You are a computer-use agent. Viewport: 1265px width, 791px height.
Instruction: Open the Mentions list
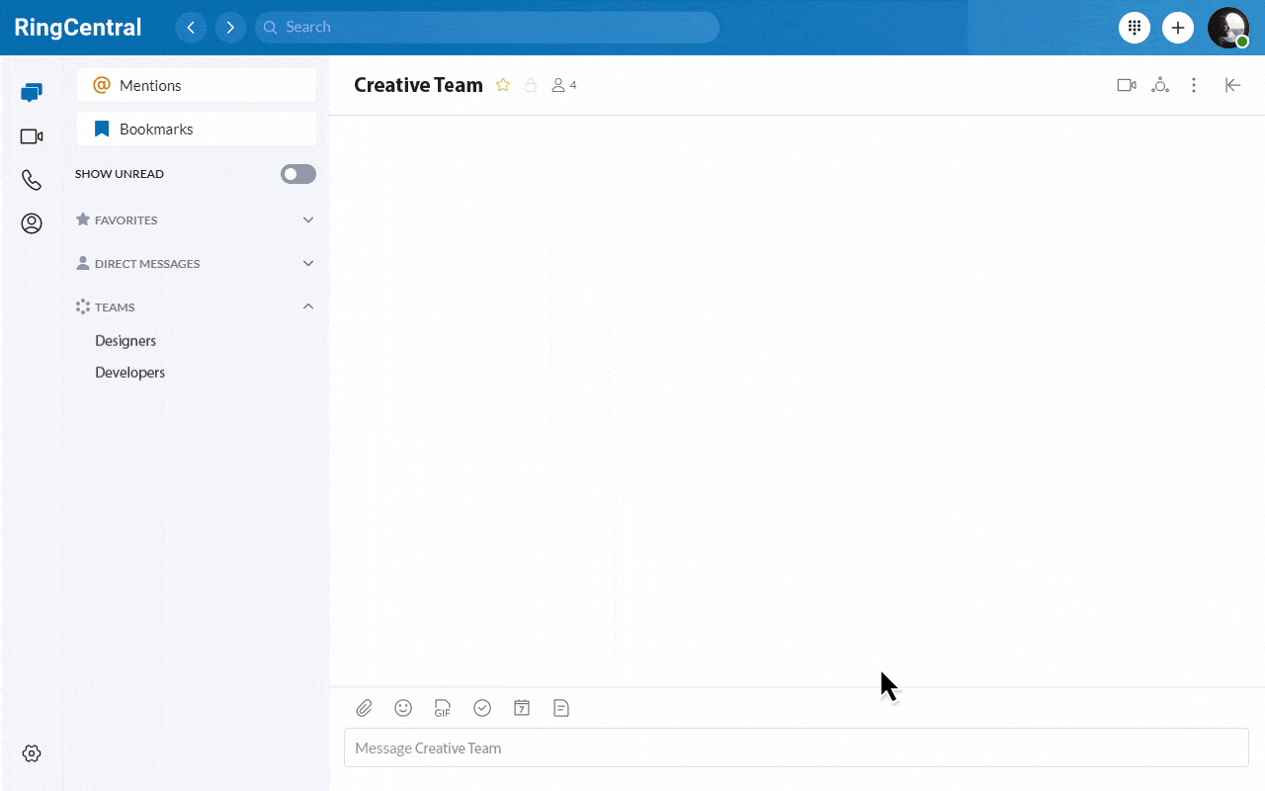coord(197,86)
